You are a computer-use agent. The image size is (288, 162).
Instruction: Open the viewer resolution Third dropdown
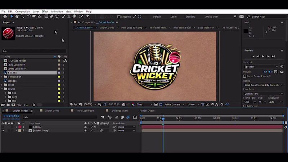point(144,104)
